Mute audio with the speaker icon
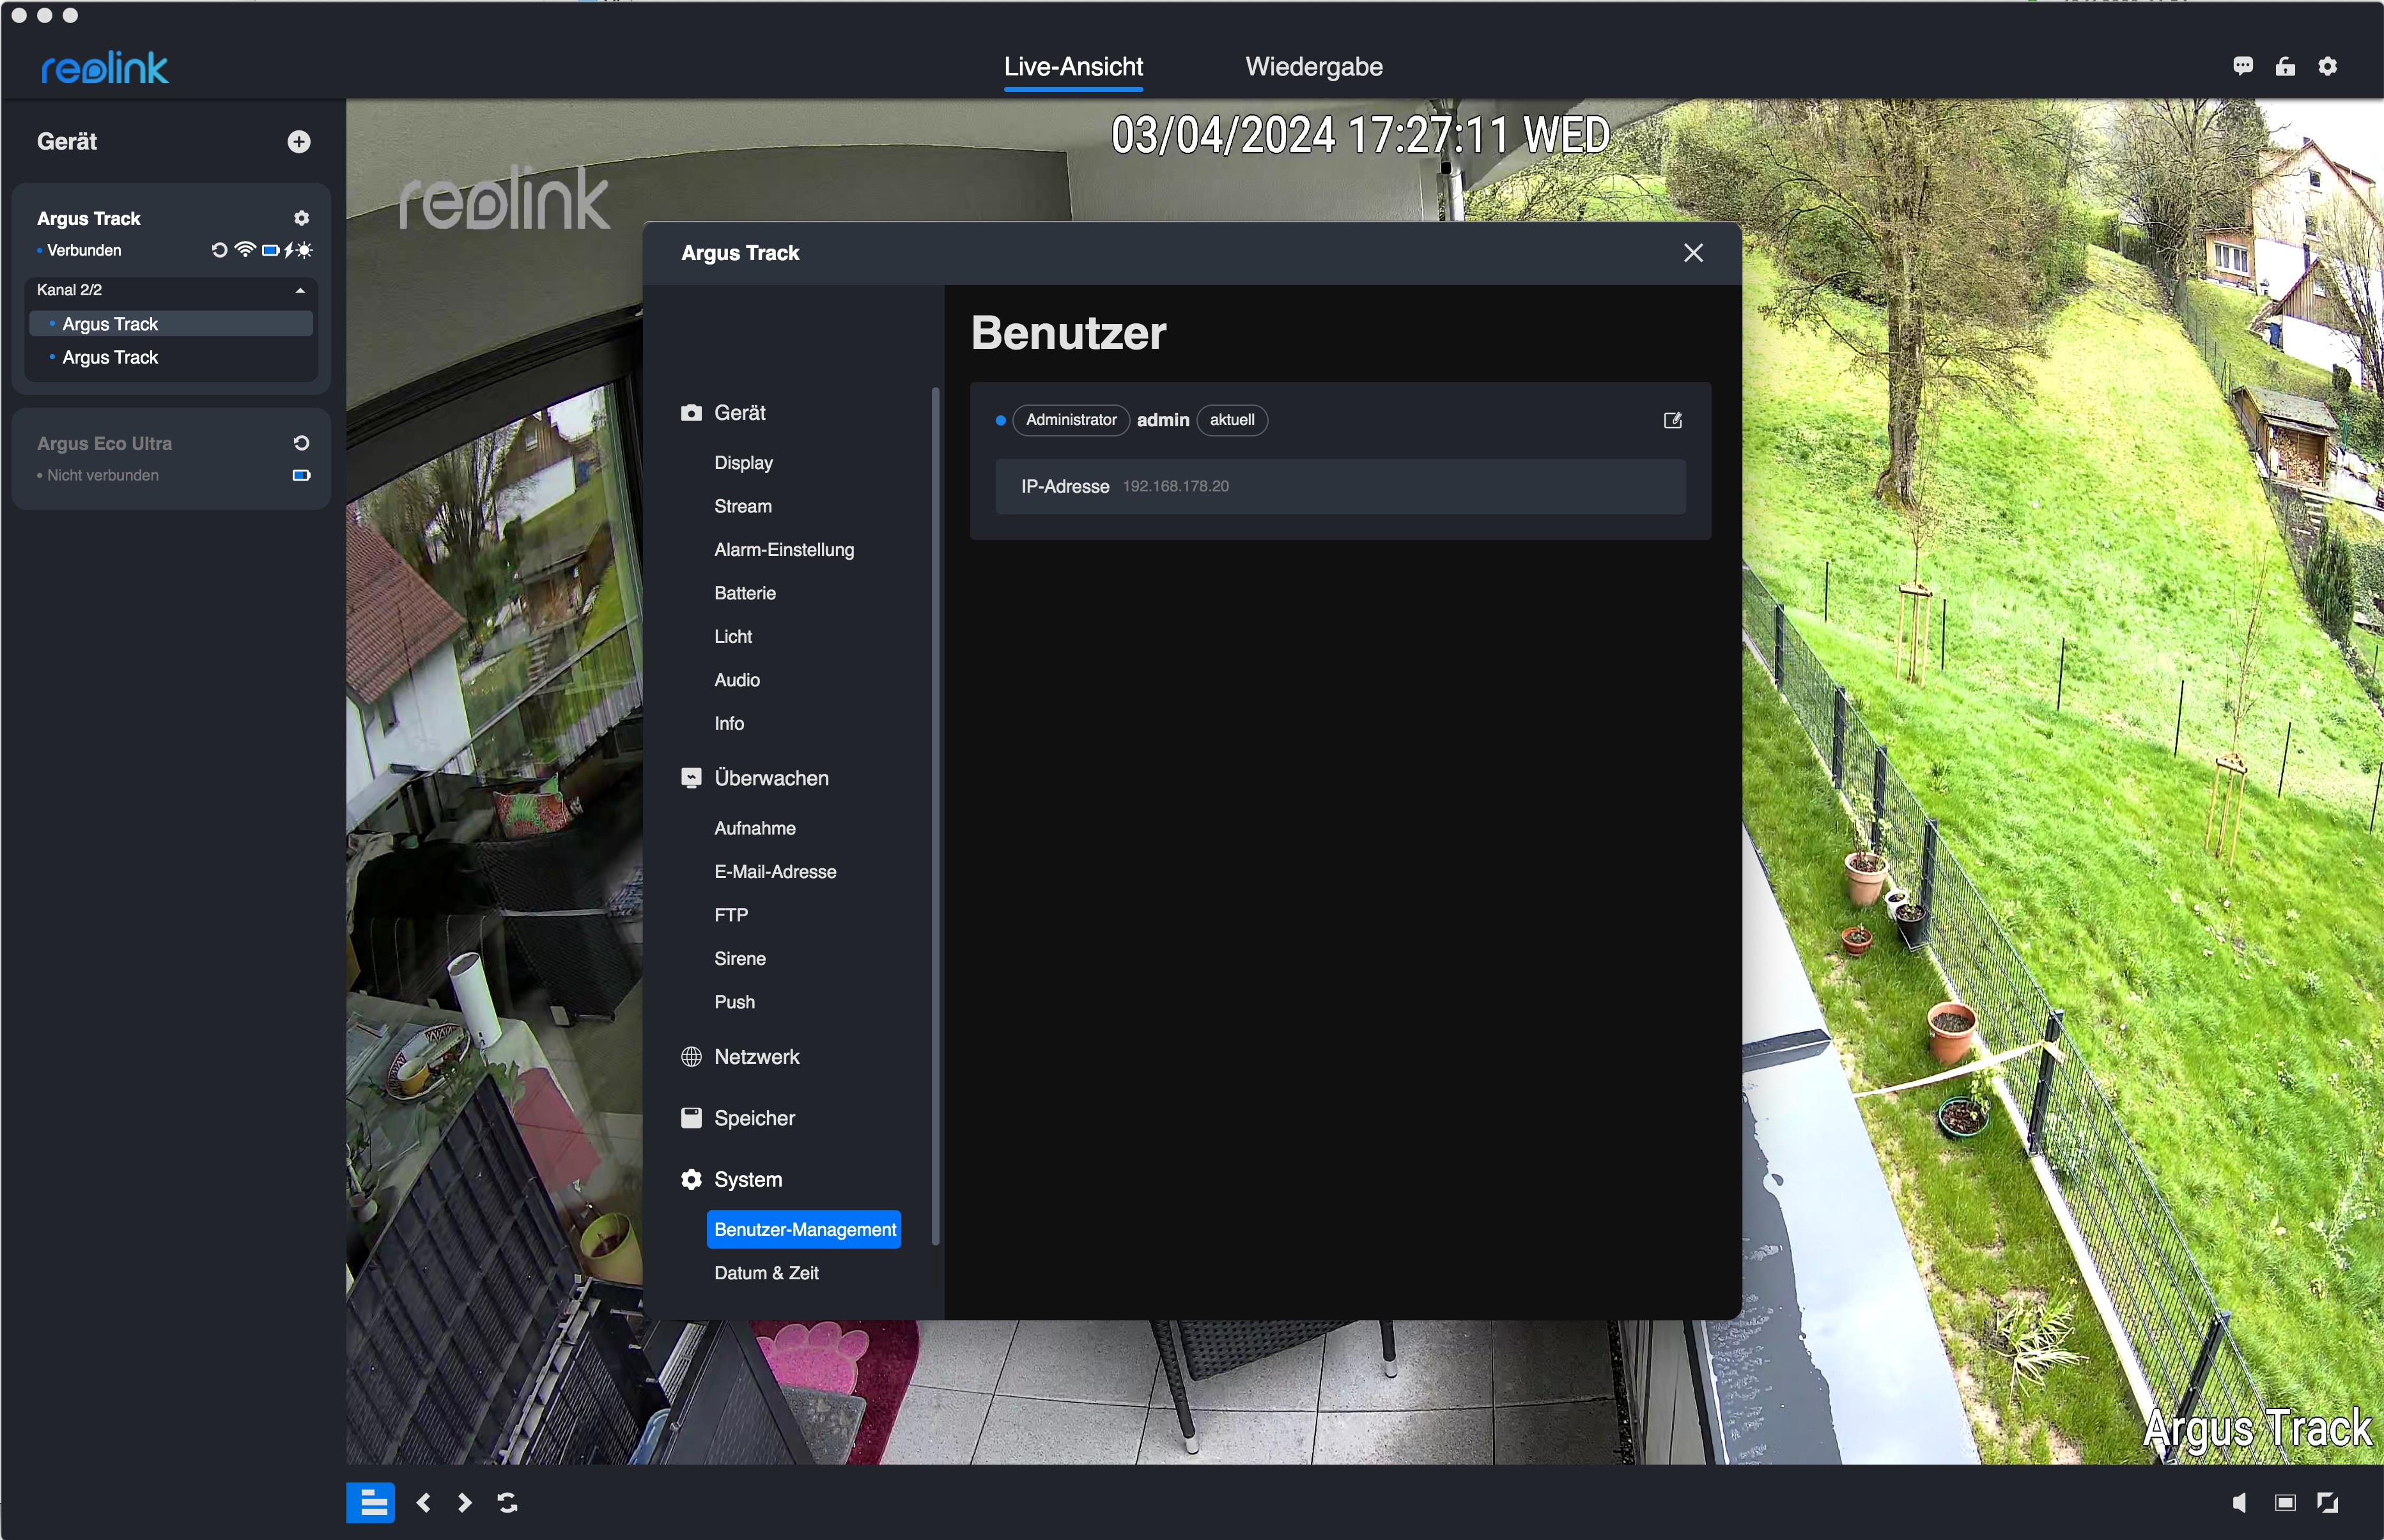 tap(2240, 1502)
